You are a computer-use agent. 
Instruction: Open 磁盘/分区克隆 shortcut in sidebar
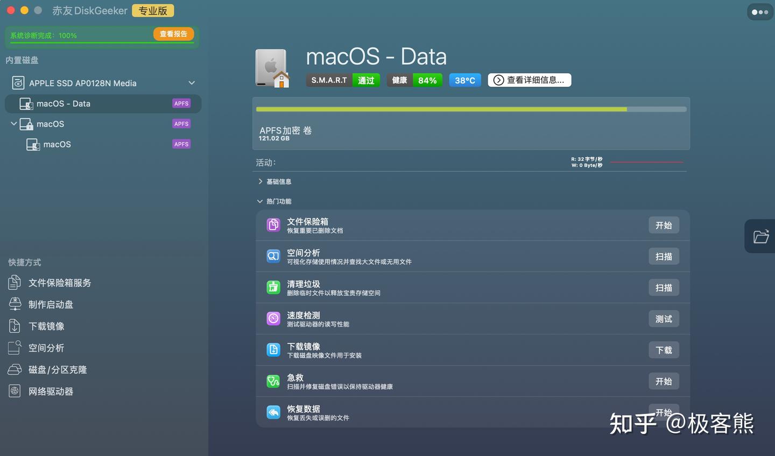click(47, 369)
